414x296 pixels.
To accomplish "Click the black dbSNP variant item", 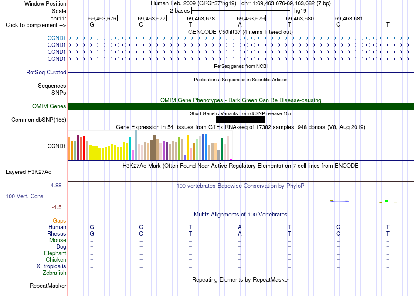I will click(241, 120).
